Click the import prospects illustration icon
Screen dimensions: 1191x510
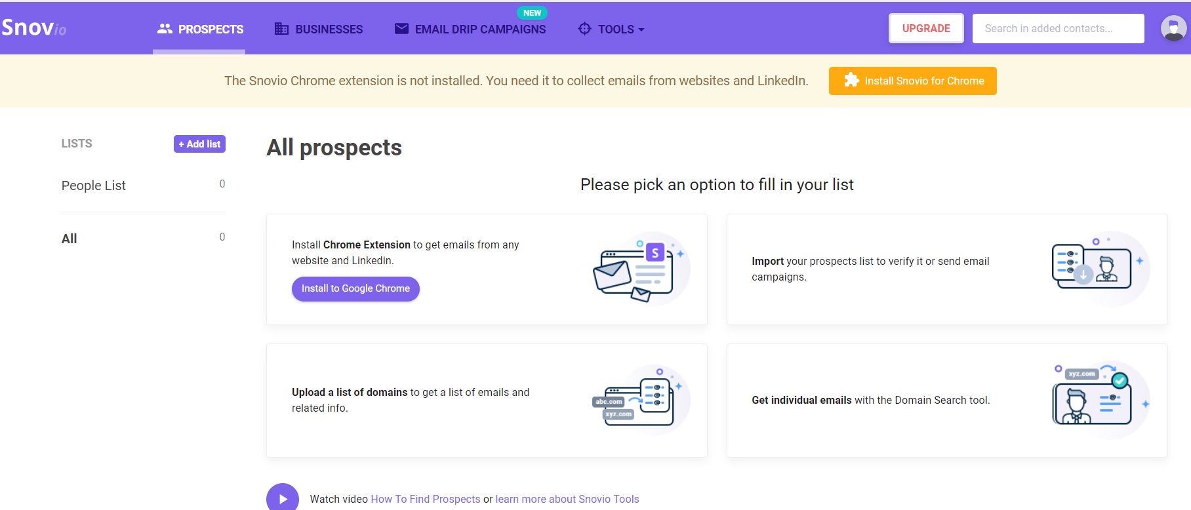1100,269
